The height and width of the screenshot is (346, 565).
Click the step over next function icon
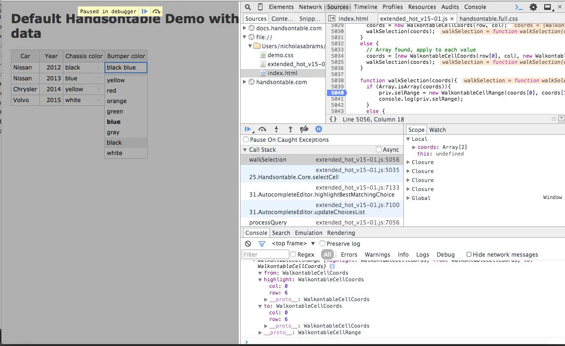pos(262,129)
